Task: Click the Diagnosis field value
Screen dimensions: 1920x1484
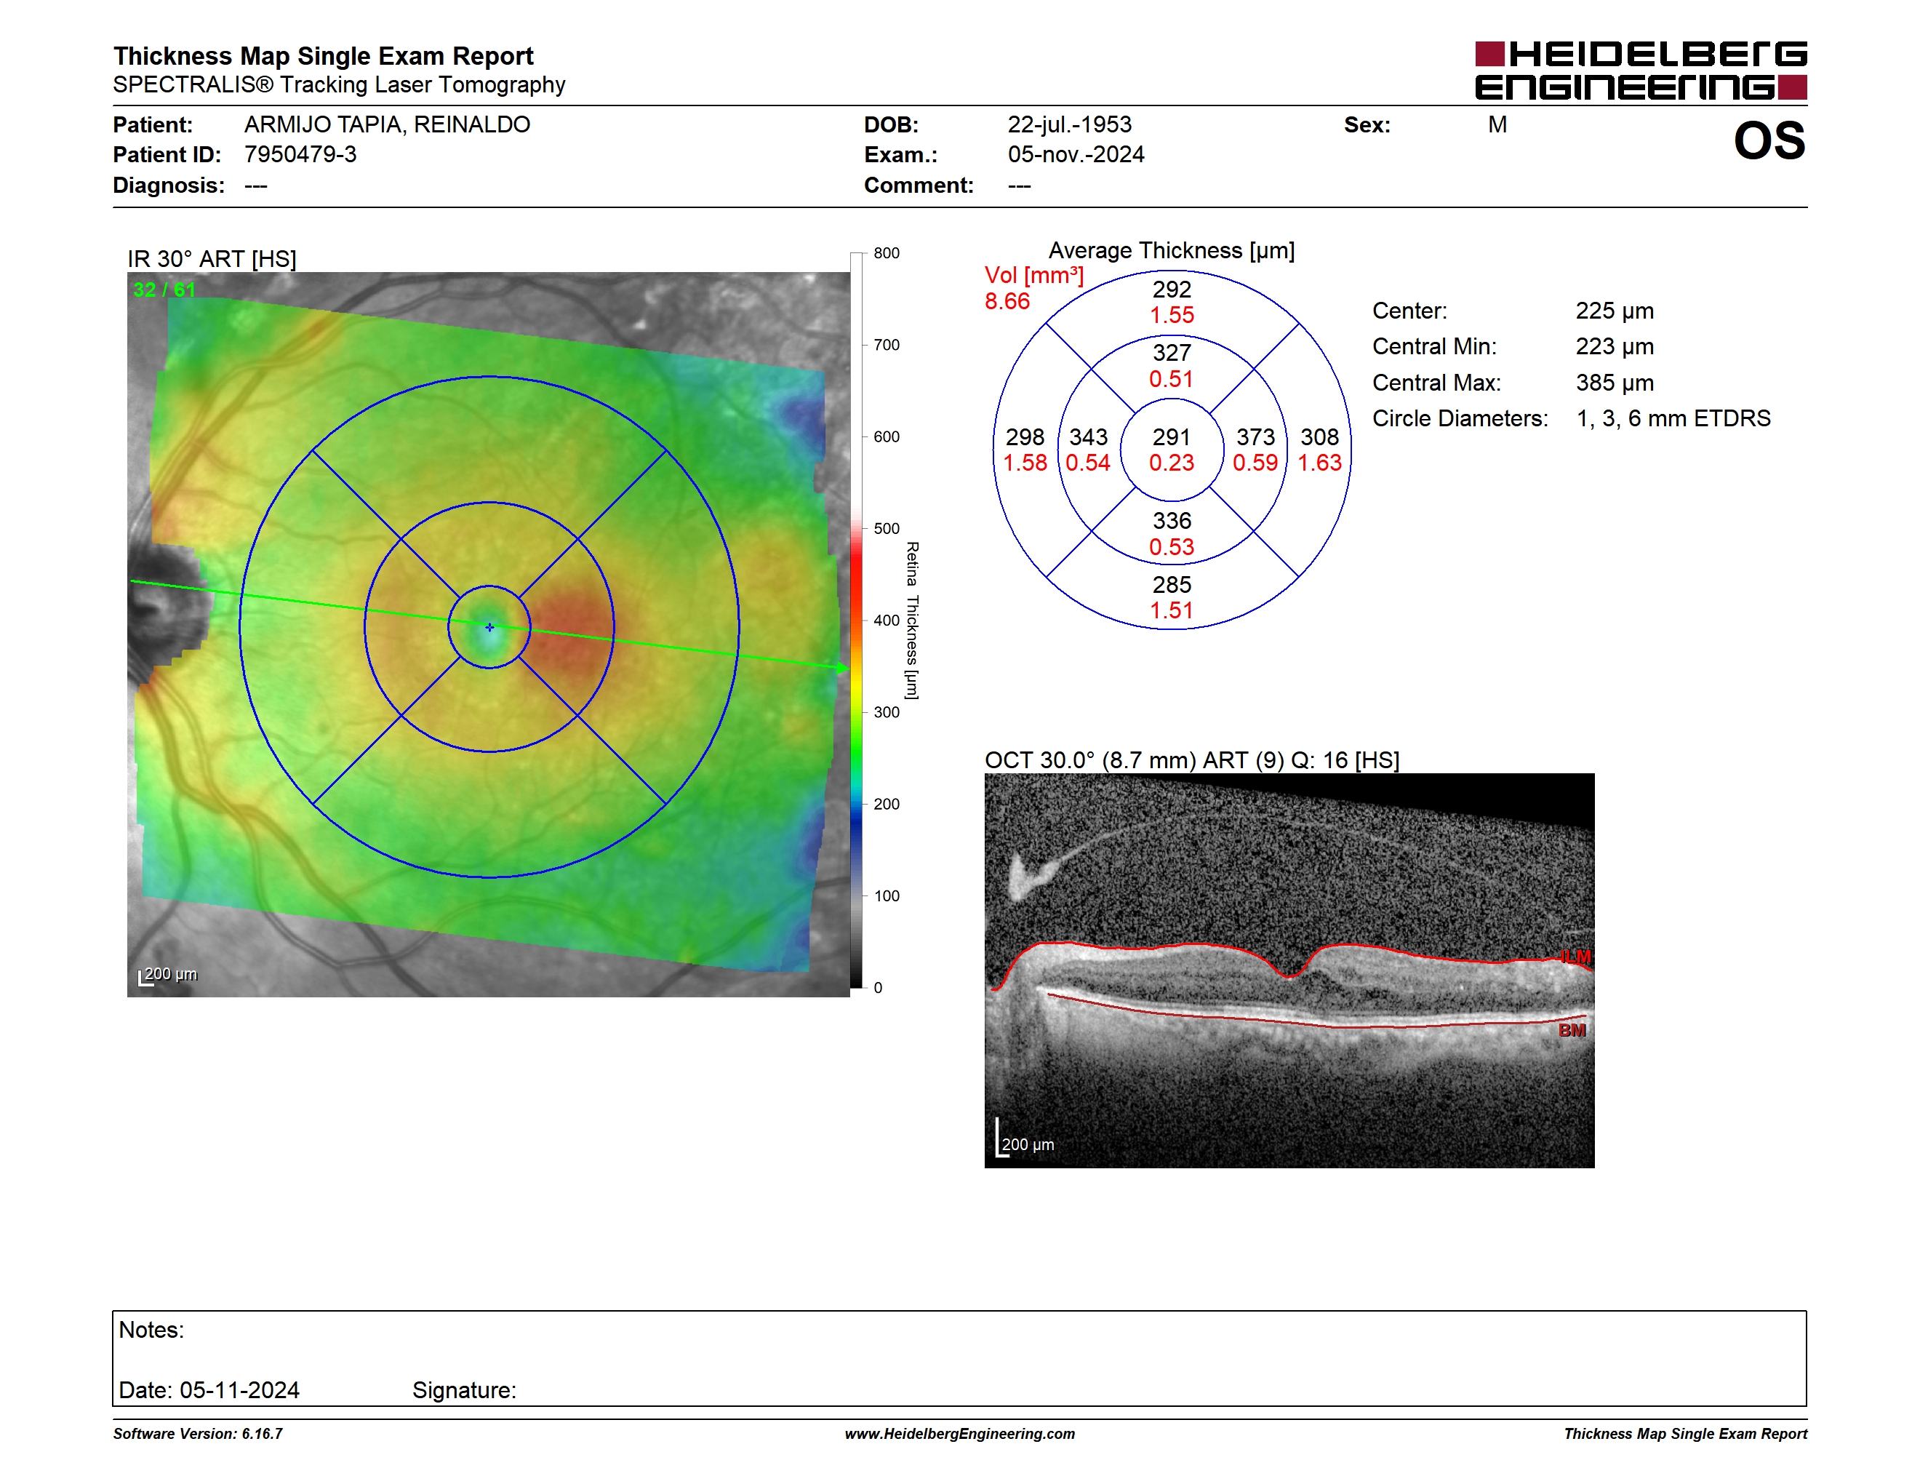Action: click(256, 185)
